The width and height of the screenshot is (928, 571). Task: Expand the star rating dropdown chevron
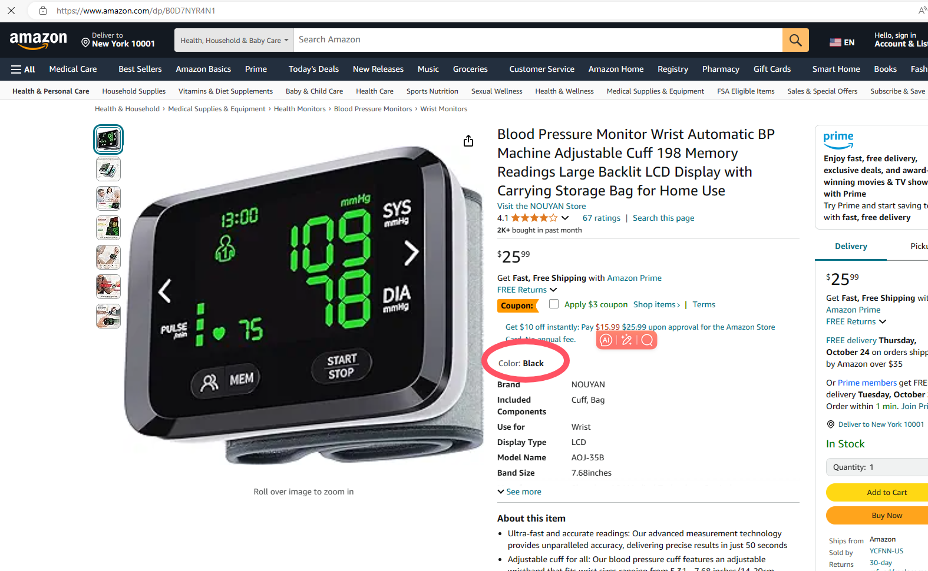coord(565,218)
